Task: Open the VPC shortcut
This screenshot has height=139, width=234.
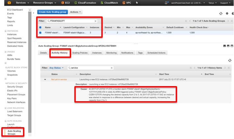Action: (127, 3)
